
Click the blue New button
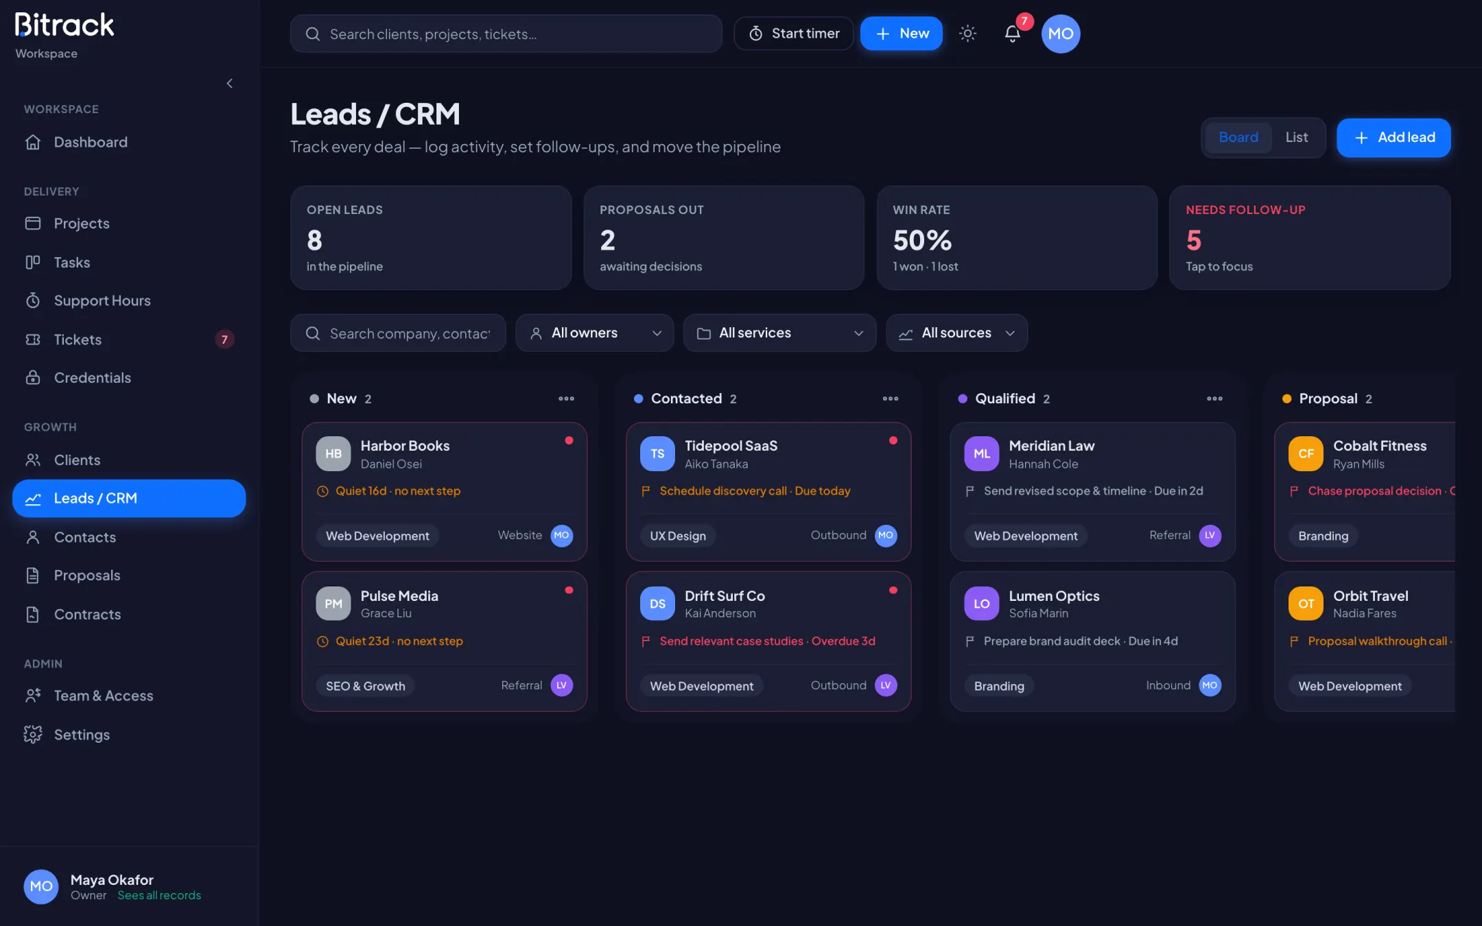click(902, 34)
